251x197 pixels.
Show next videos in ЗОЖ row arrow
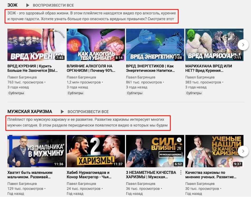coord(243,45)
